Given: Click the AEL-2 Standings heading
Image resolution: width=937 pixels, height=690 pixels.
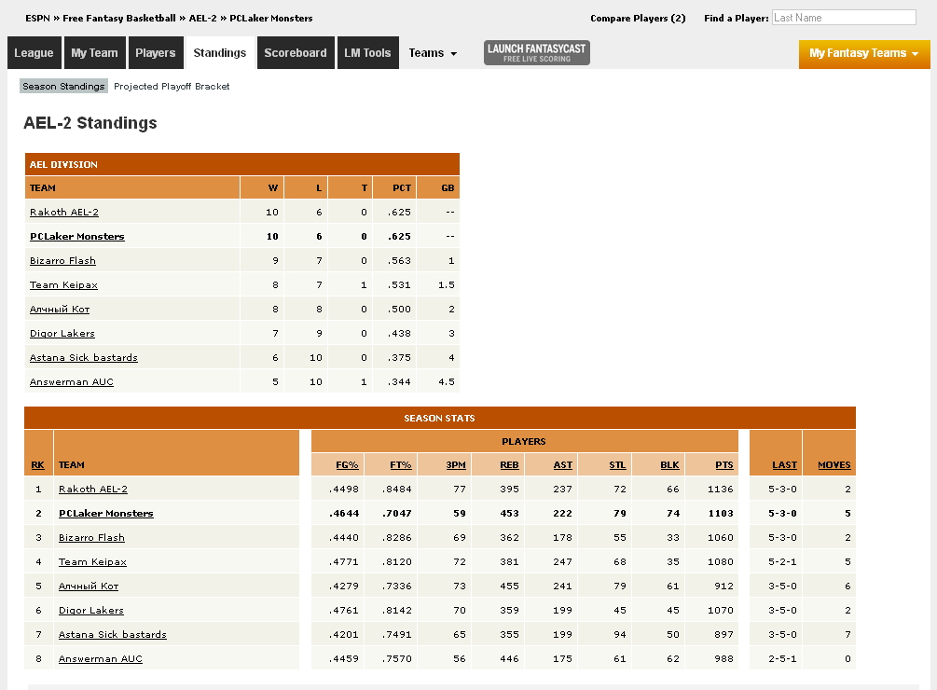Looking at the screenshot, I should (x=90, y=123).
